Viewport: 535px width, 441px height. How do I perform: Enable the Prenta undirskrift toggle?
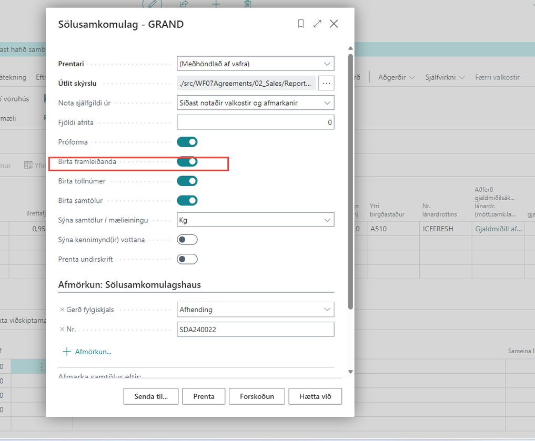coord(187,259)
